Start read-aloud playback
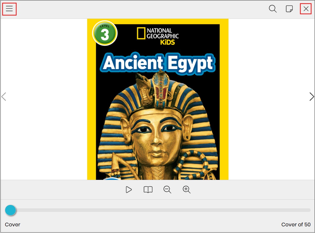Screen dimensions: 315x233 click(x=129, y=190)
